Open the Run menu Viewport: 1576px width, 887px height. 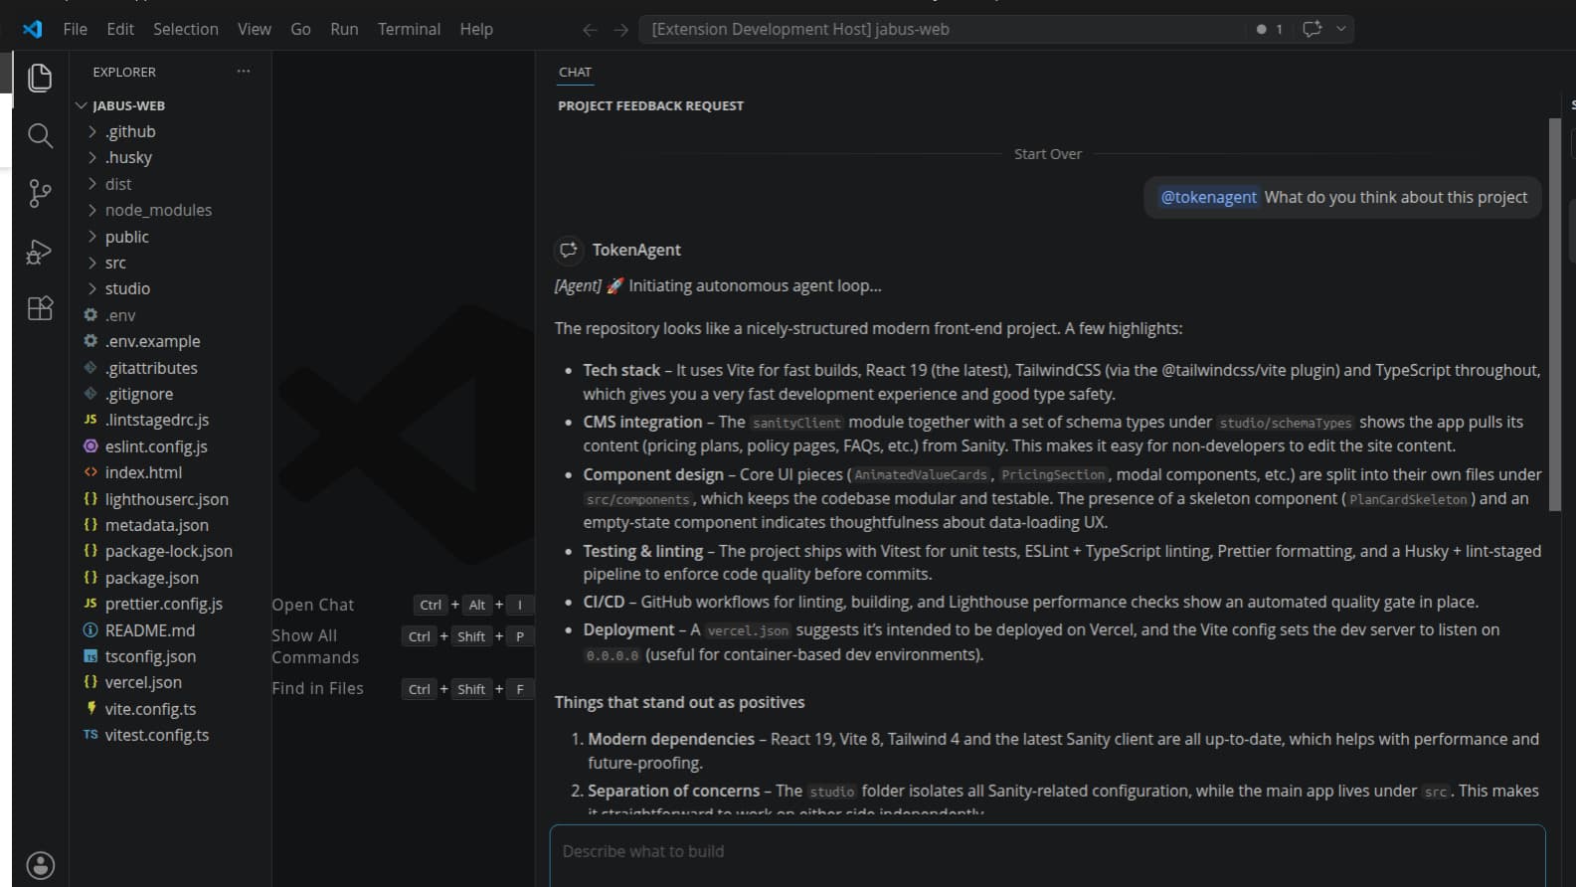pyautogui.click(x=344, y=29)
